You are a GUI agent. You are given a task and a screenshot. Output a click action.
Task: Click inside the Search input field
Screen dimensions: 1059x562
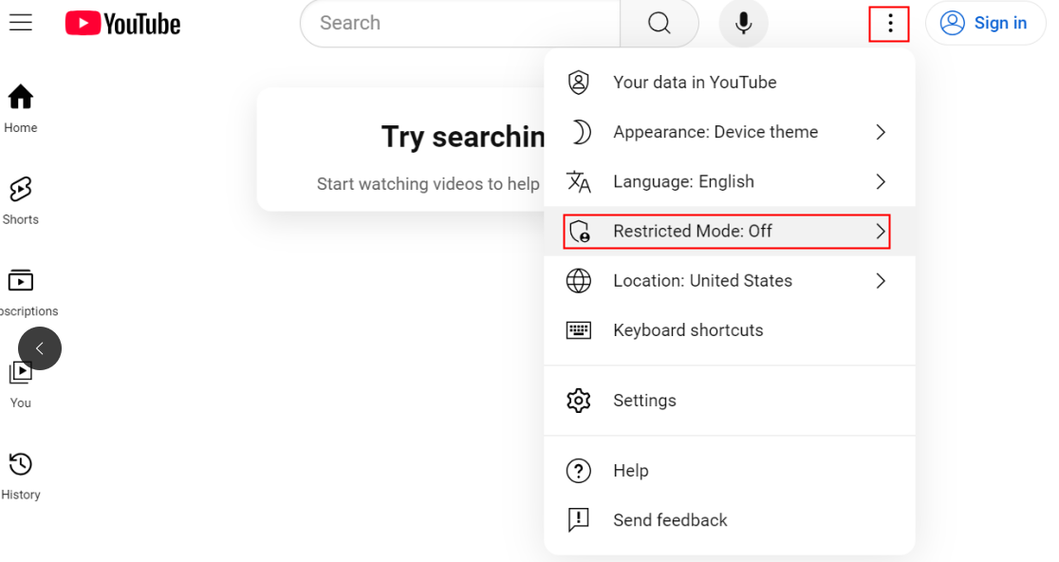click(x=460, y=24)
